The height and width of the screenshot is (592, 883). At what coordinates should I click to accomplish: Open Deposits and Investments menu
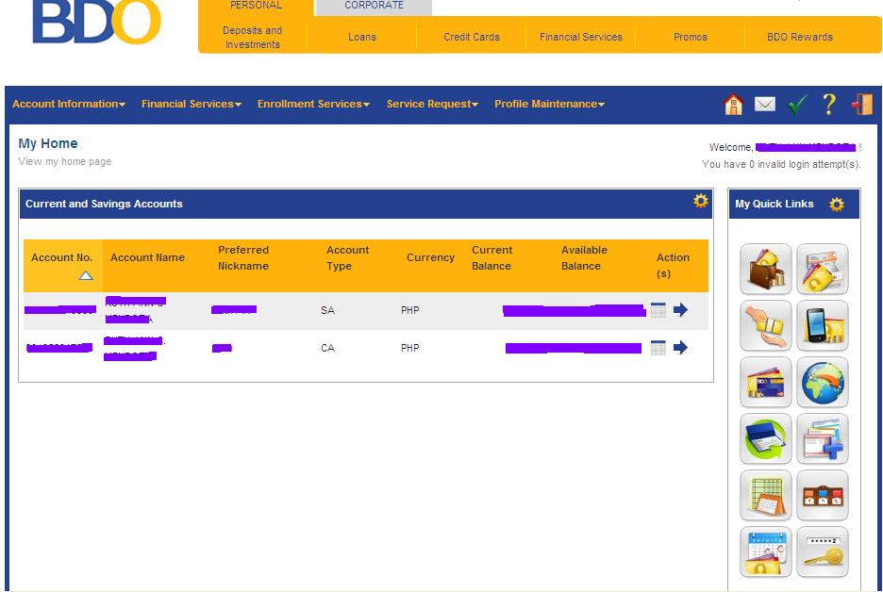252,37
